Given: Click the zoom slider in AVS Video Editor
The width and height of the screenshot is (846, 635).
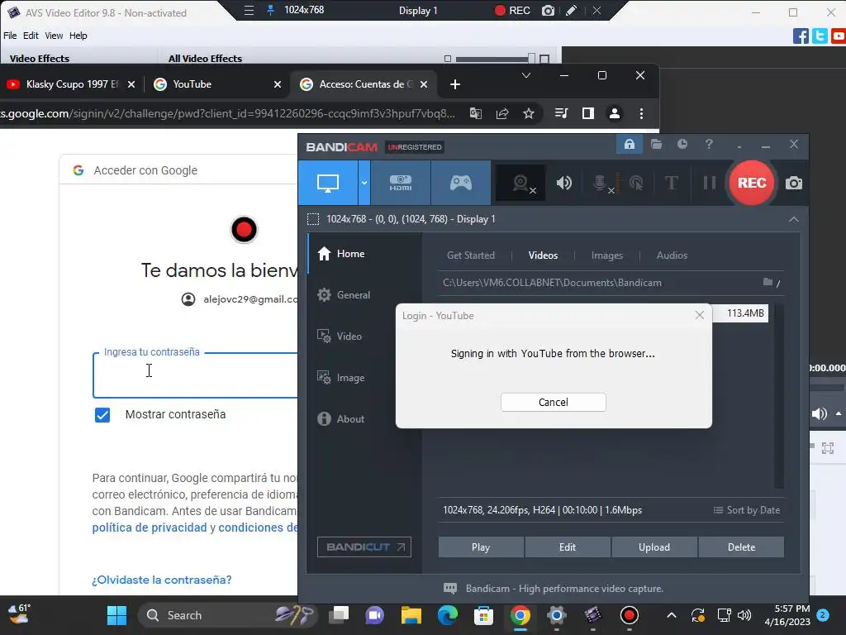Looking at the screenshot, I should (x=495, y=59).
